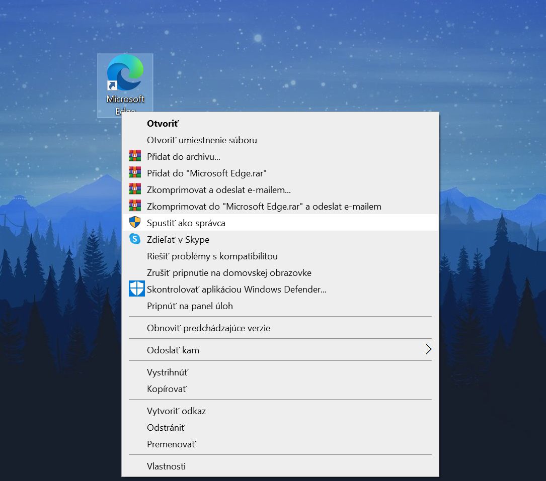Viewport: 546px width, 481px height.
Task: Choose 'Otvoriť' from the context menu
Action: click(x=280, y=124)
